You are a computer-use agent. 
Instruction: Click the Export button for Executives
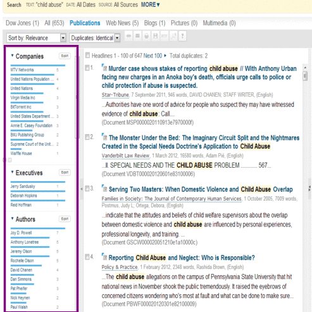point(65,172)
